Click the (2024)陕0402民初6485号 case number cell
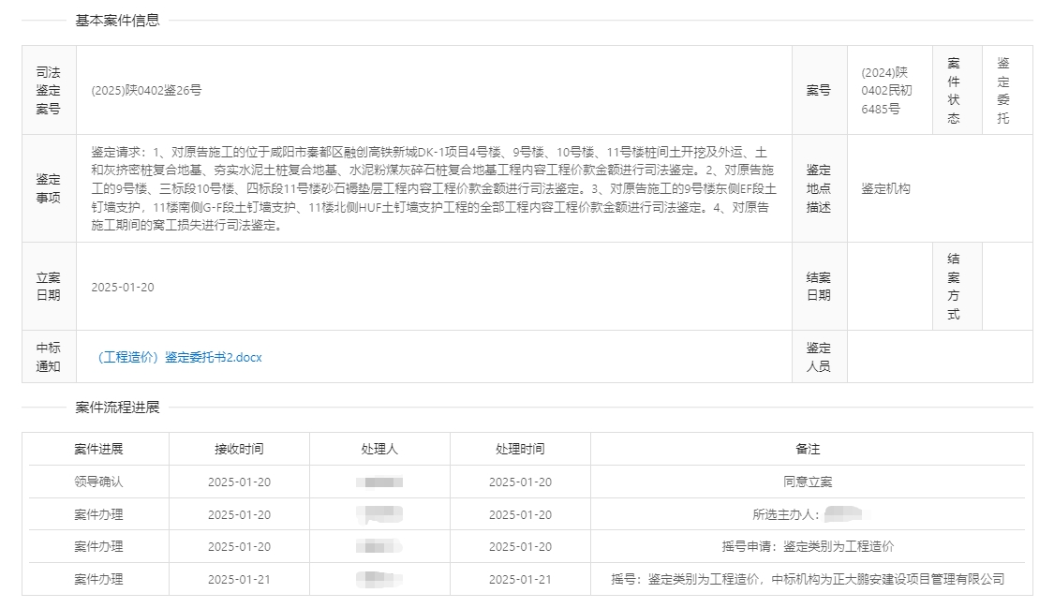1054x608 pixels. pos(886,91)
